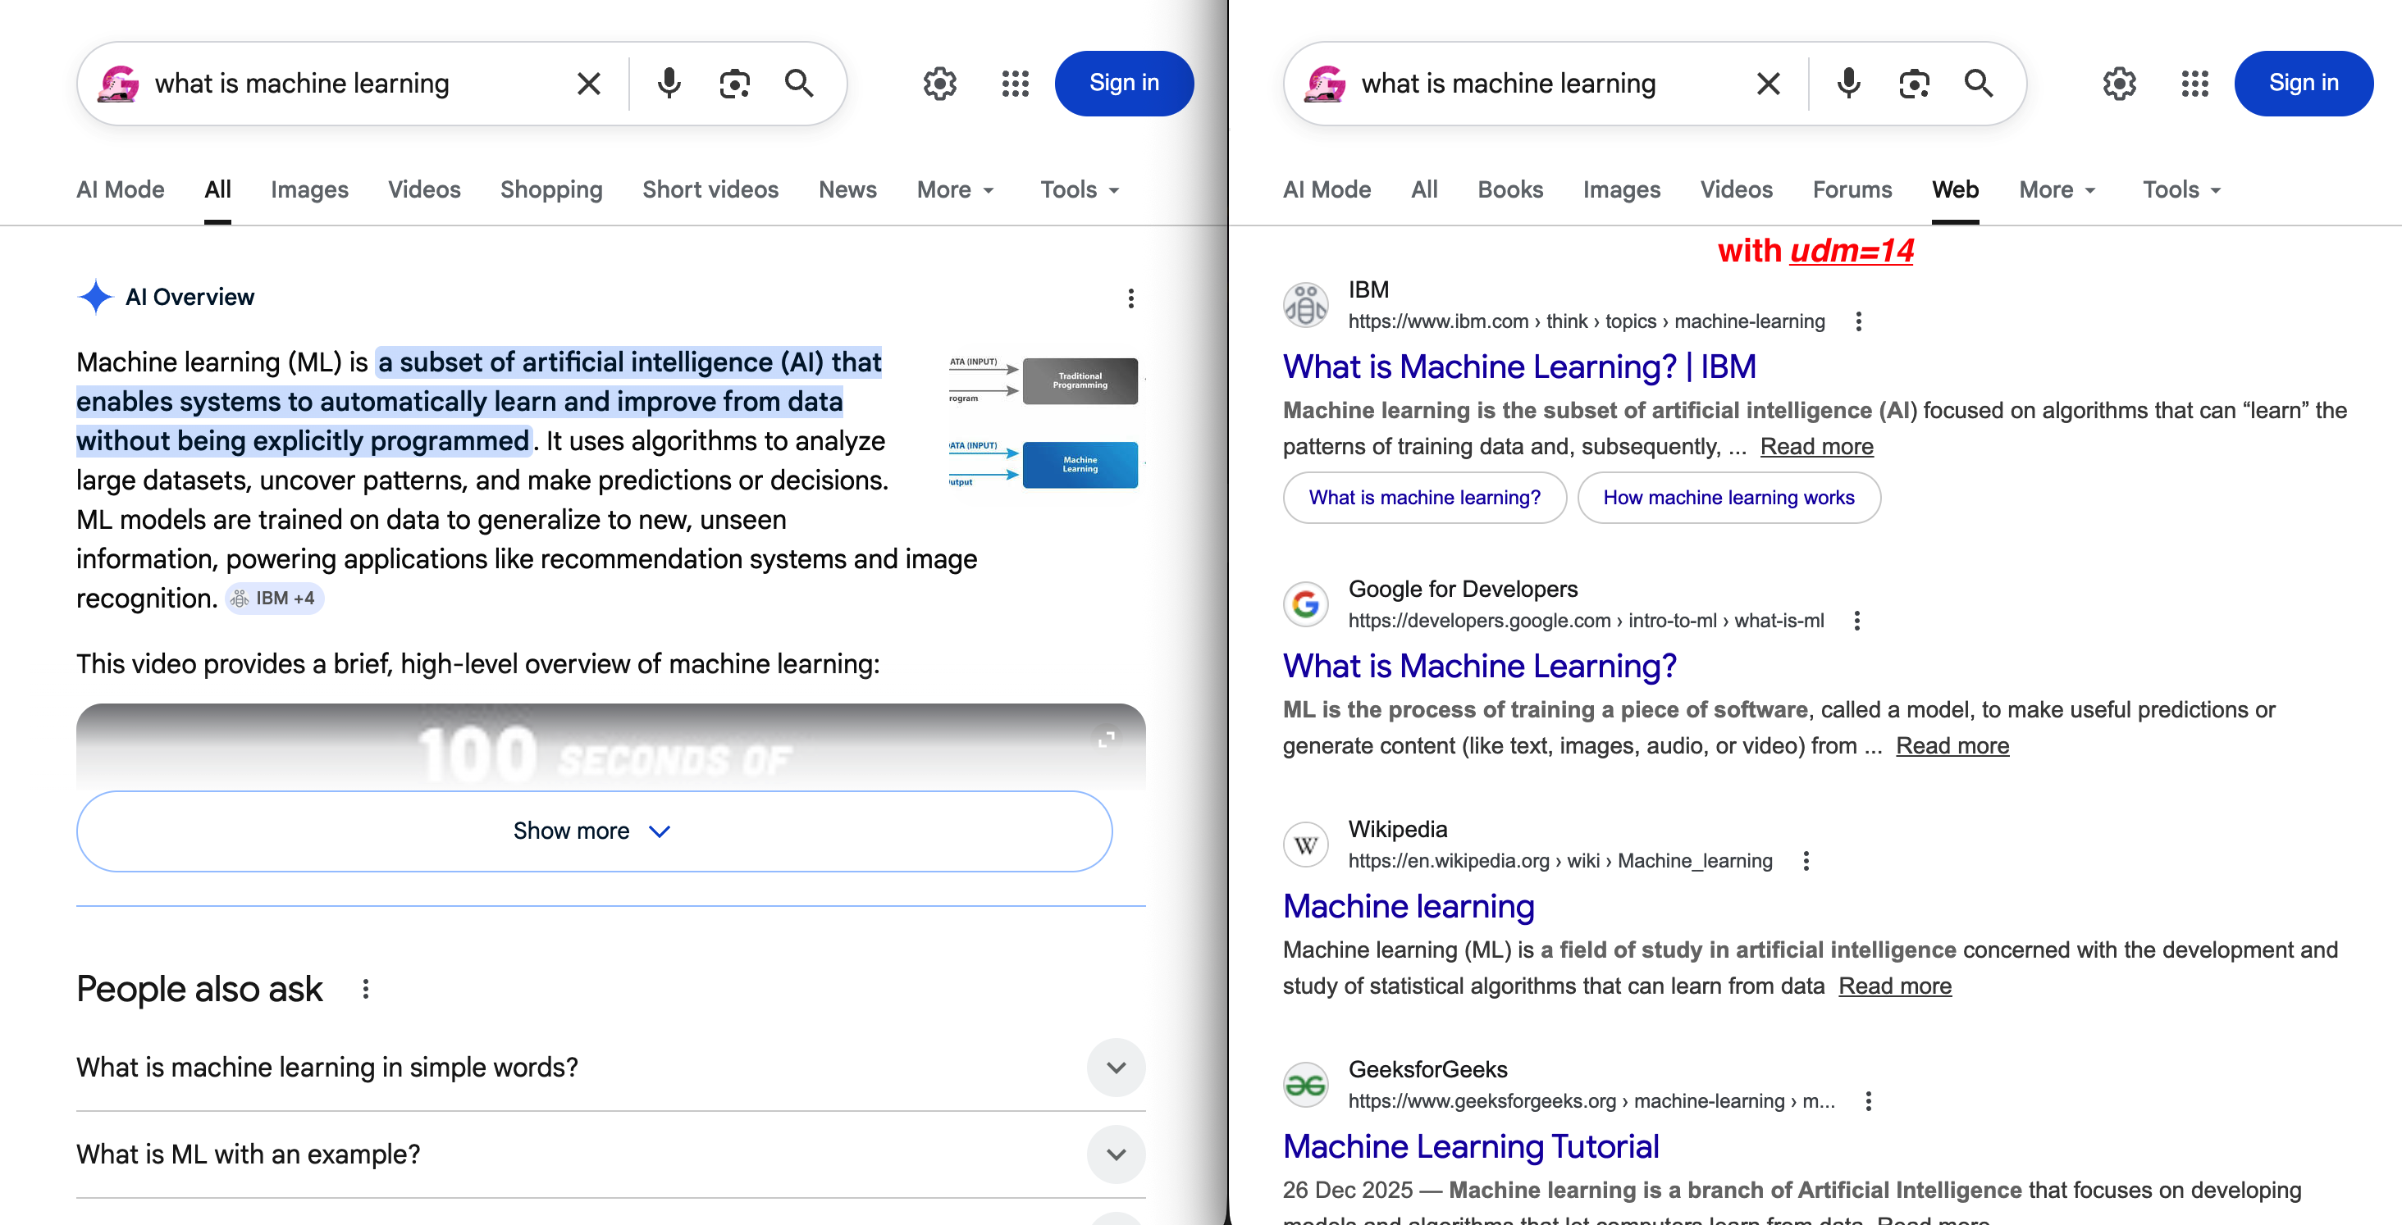The image size is (2402, 1225).
Task: Open the AI Overview three-dot menu
Action: (1131, 298)
